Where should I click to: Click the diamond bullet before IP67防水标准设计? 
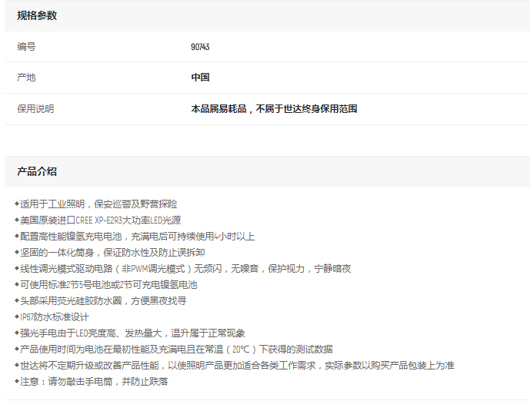17,317
